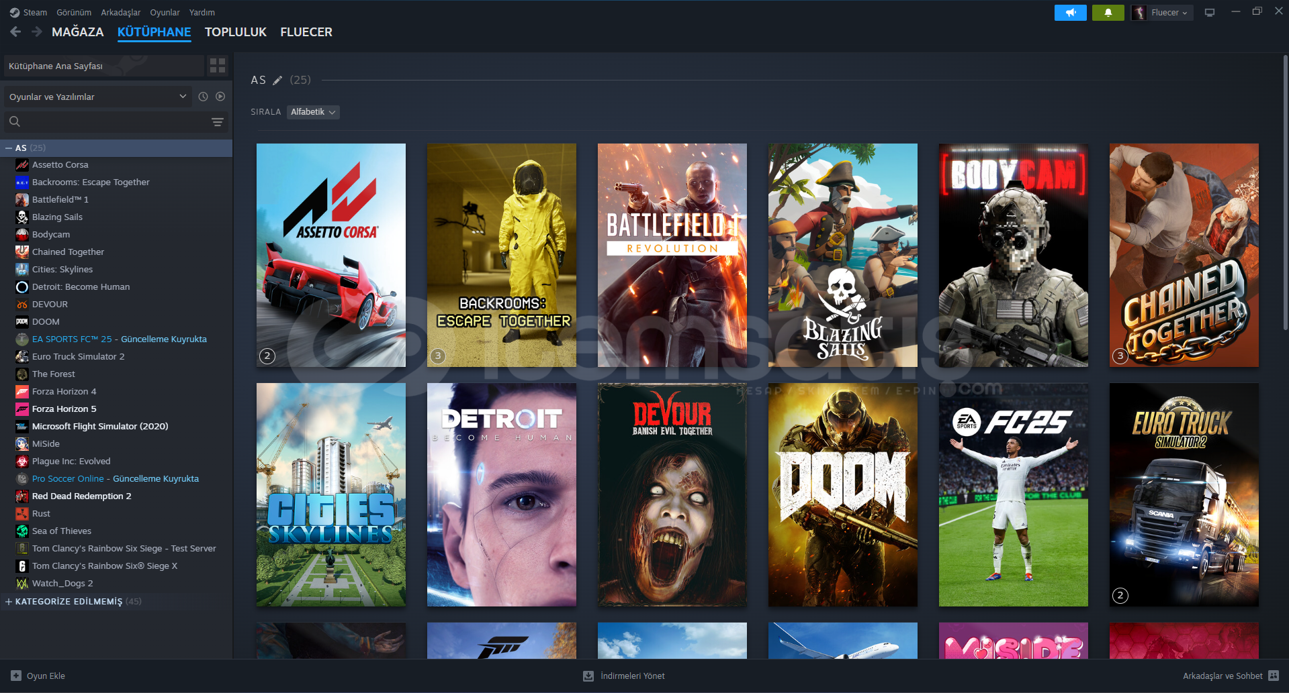Screen dimensions: 1289x693
Task: Open FC25 cover thumbnail
Action: click(1014, 494)
